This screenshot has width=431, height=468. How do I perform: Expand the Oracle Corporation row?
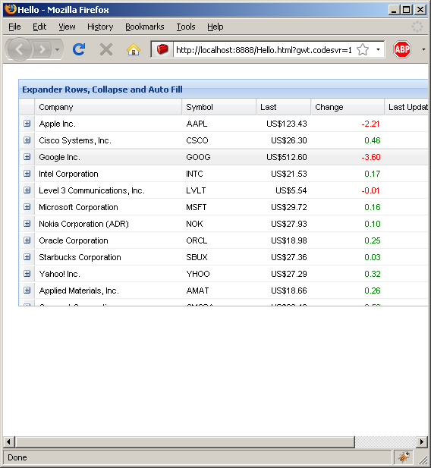pyautogui.click(x=27, y=240)
